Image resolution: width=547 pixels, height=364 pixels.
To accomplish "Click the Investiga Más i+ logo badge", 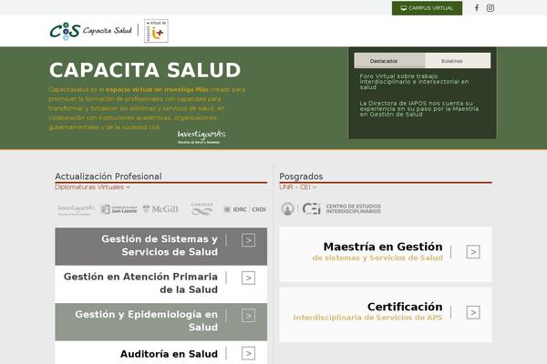I will [156, 31].
